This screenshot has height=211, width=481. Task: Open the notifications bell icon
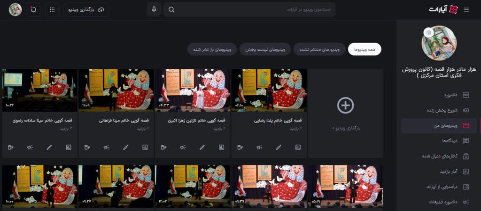coord(33,9)
